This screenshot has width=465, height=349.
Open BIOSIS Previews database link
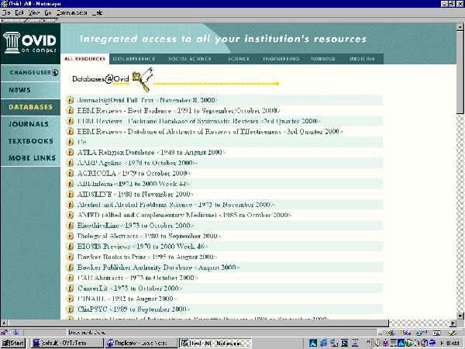coord(143,247)
